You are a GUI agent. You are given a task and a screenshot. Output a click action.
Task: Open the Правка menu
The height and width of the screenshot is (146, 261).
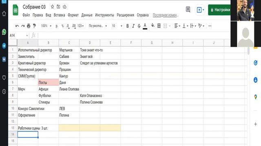(x=38, y=15)
